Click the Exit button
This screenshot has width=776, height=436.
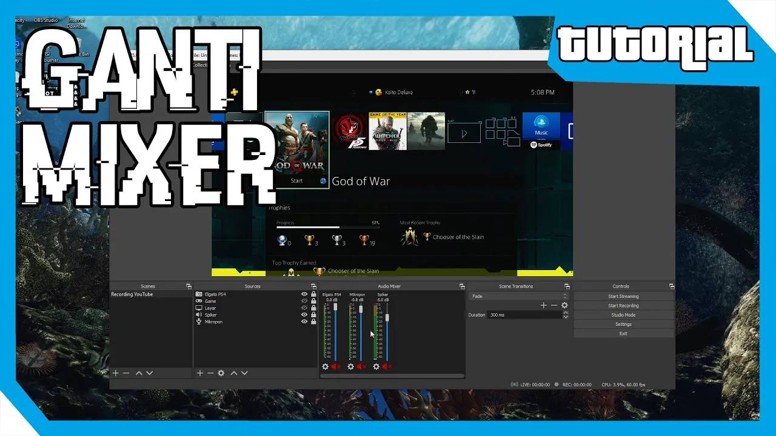pyautogui.click(x=623, y=334)
